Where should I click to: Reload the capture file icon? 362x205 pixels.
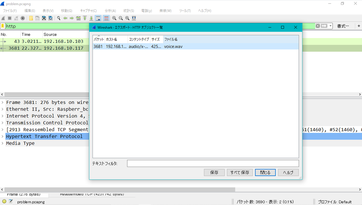coord(50,18)
